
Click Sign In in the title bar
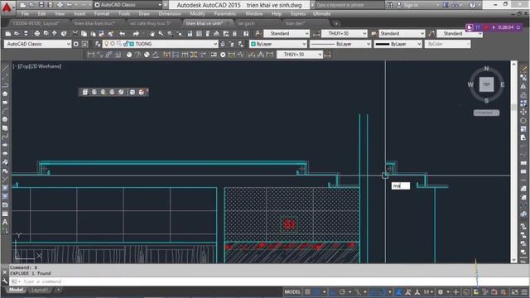tap(411, 5)
